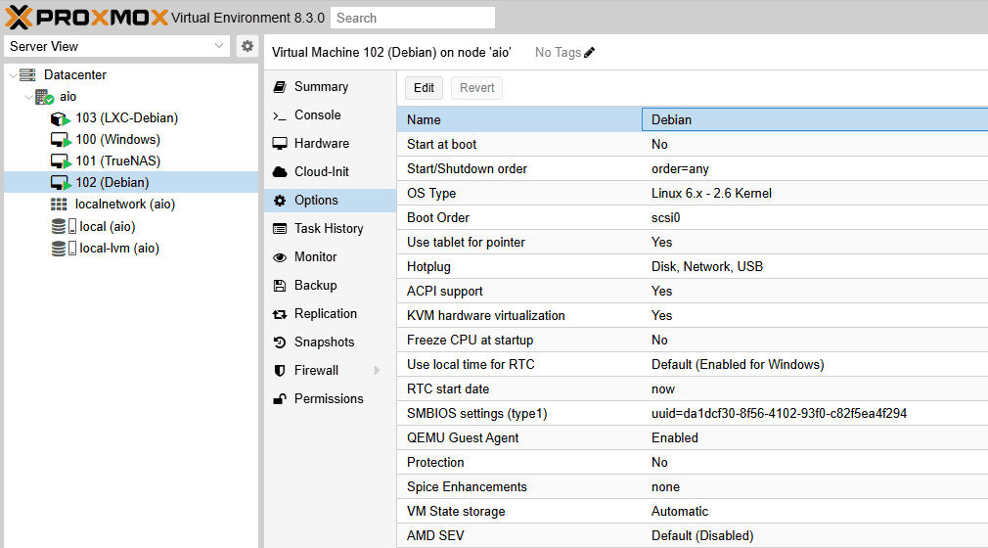Select the ACPI support row
The width and height of the screenshot is (988, 548).
coord(693,291)
